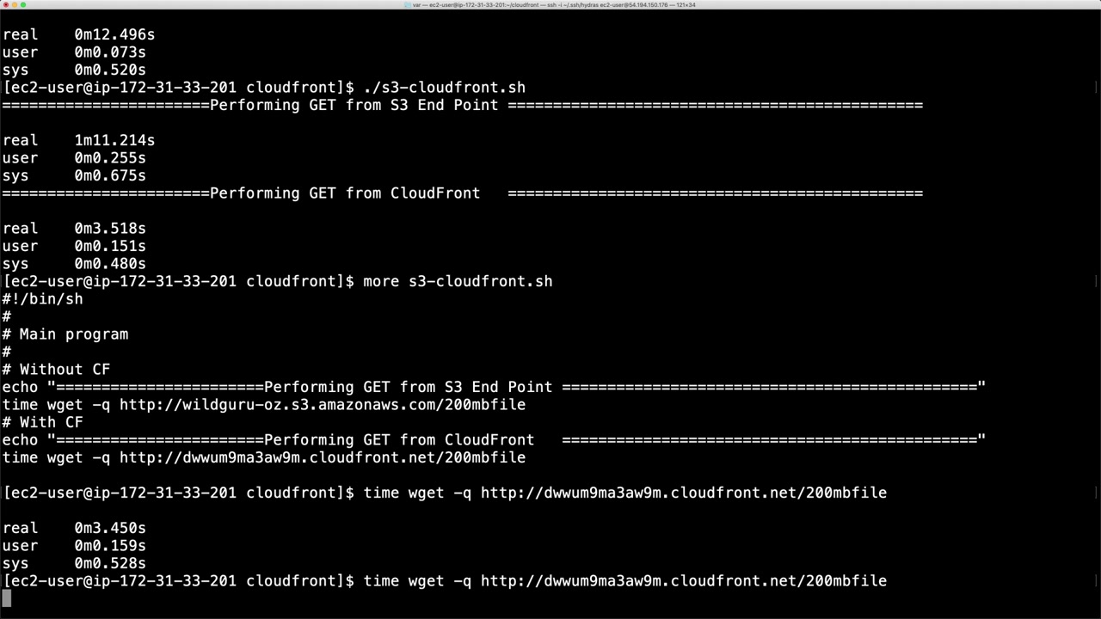Zoom the terminal with the green button
Image resolution: width=1101 pixels, height=619 pixels.
tap(23, 5)
